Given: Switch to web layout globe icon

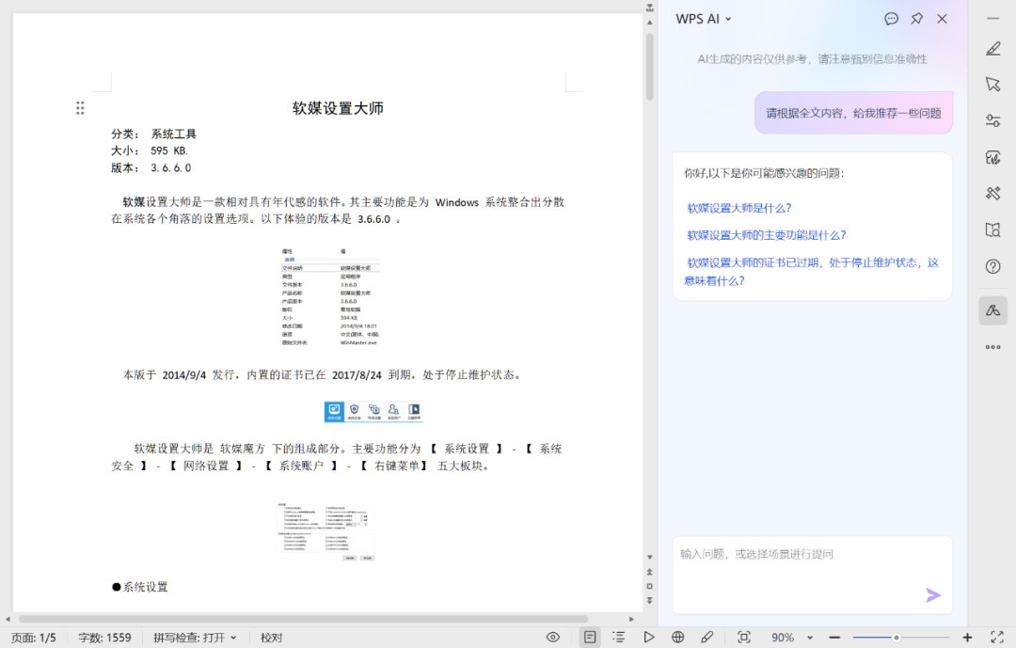Looking at the screenshot, I should pos(677,638).
